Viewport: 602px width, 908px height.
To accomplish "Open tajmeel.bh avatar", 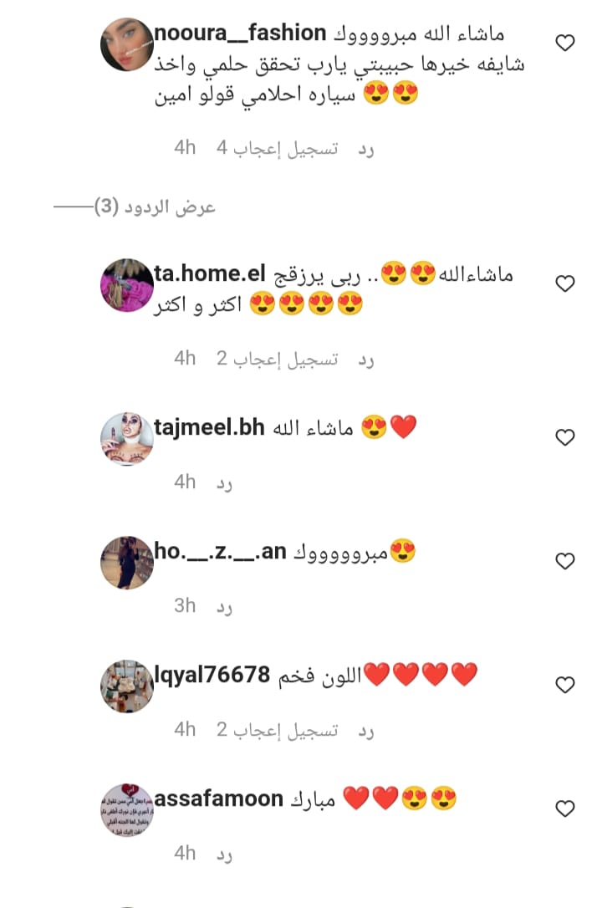I will coord(127,439).
